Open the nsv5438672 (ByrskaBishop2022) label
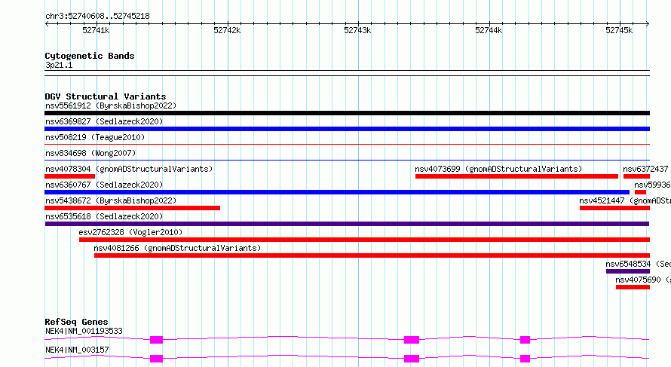 tap(111, 200)
